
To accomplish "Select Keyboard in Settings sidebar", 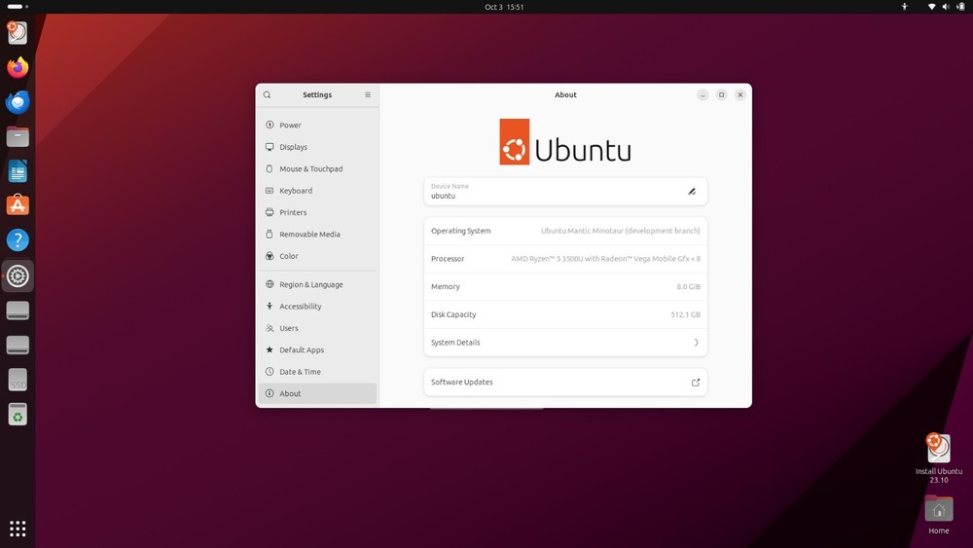I will [x=317, y=191].
